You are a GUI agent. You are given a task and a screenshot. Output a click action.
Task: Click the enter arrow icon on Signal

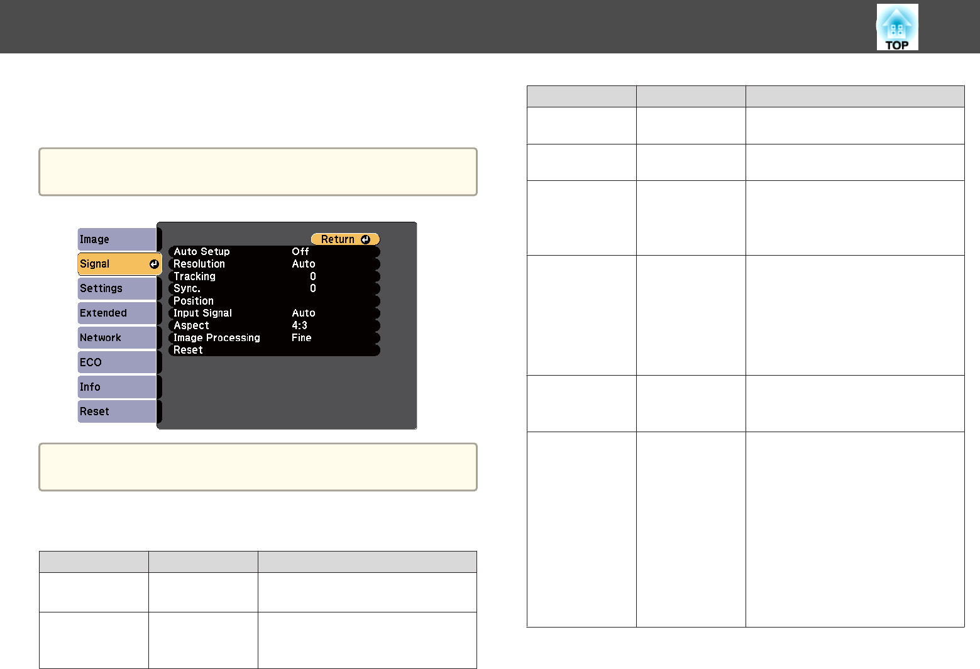click(x=154, y=264)
